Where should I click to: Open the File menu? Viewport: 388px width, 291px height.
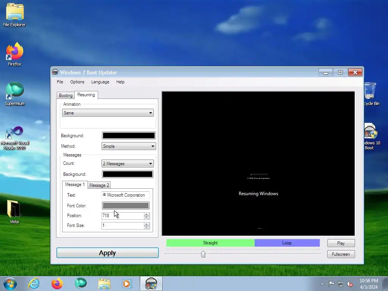tap(60, 82)
